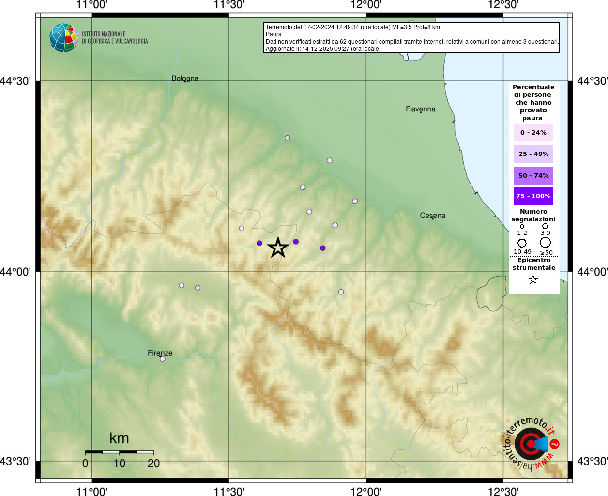Click the Bologna city label
608x496 pixels.
(185, 78)
